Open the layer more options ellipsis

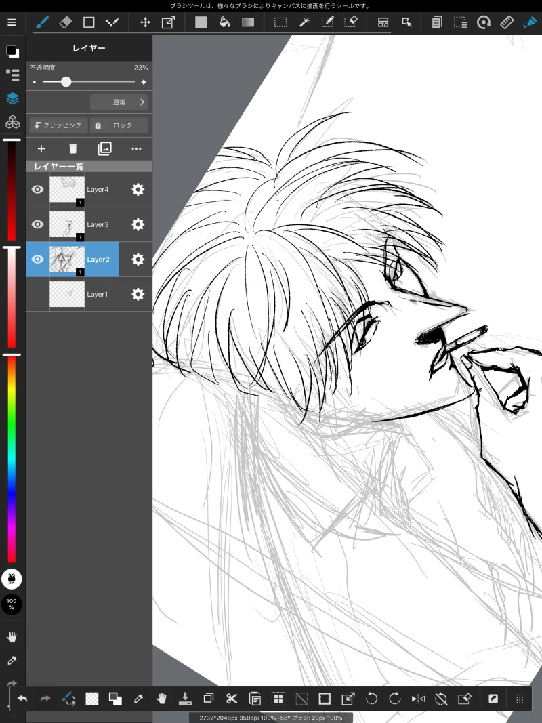(x=136, y=148)
